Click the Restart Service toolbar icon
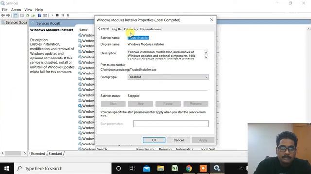The width and height of the screenshot is (311, 174). (x=68, y=15)
